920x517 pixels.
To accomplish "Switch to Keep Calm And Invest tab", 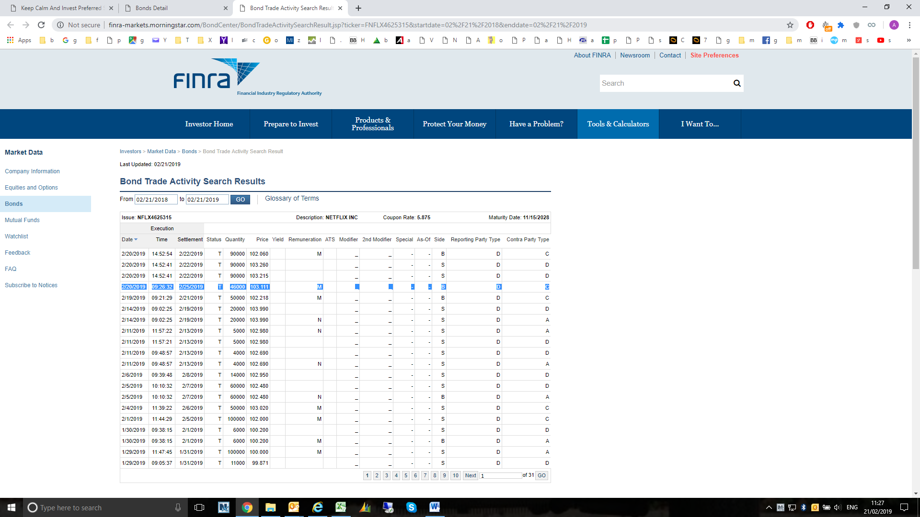I will point(61,8).
